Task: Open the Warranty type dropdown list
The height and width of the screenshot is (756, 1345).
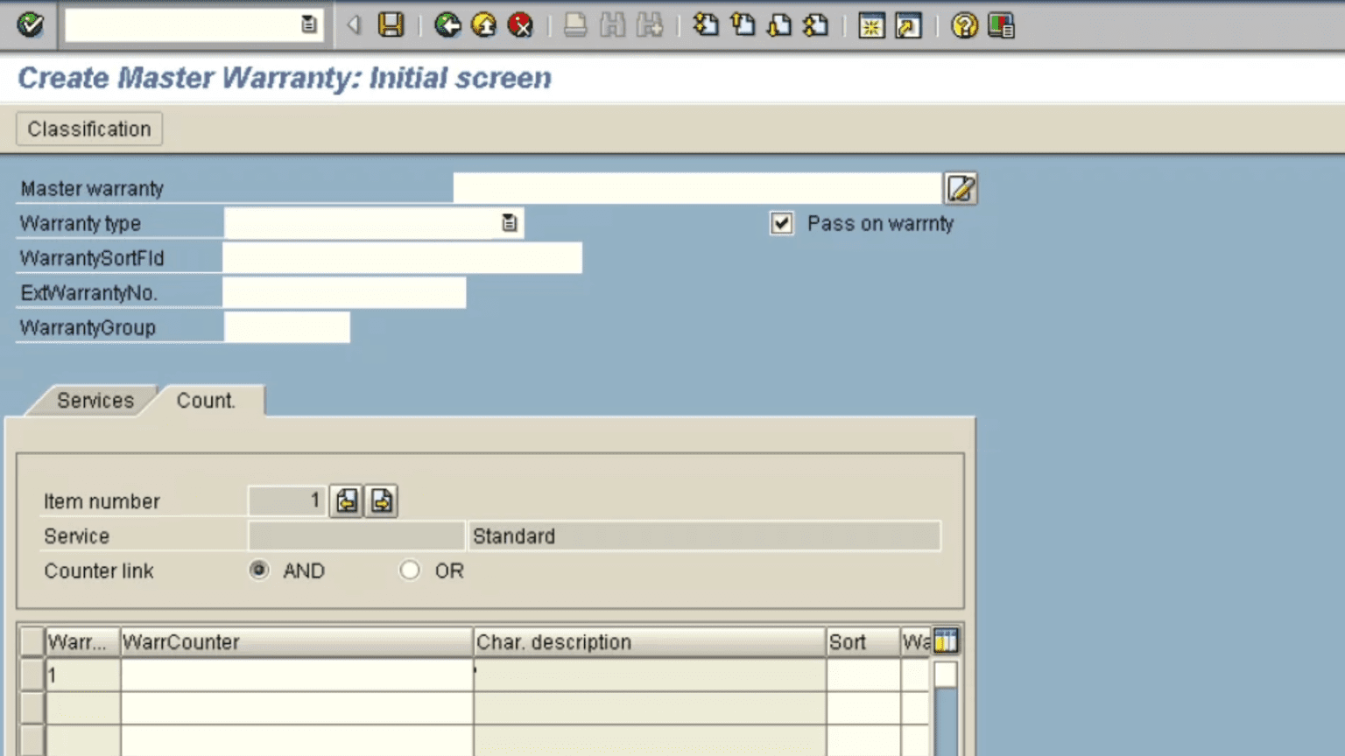Action: (x=509, y=223)
